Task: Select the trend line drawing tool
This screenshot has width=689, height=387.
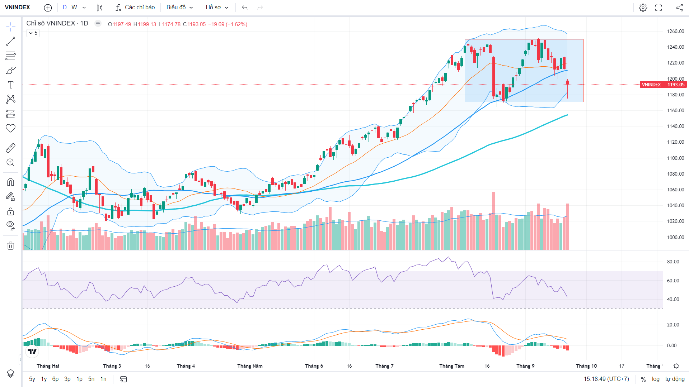Action: 11,41
